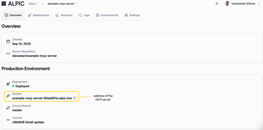Click the ALPIC logo
263x130 pixels.
13,4
